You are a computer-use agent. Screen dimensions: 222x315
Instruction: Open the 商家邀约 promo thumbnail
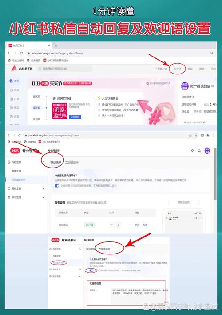point(59,111)
